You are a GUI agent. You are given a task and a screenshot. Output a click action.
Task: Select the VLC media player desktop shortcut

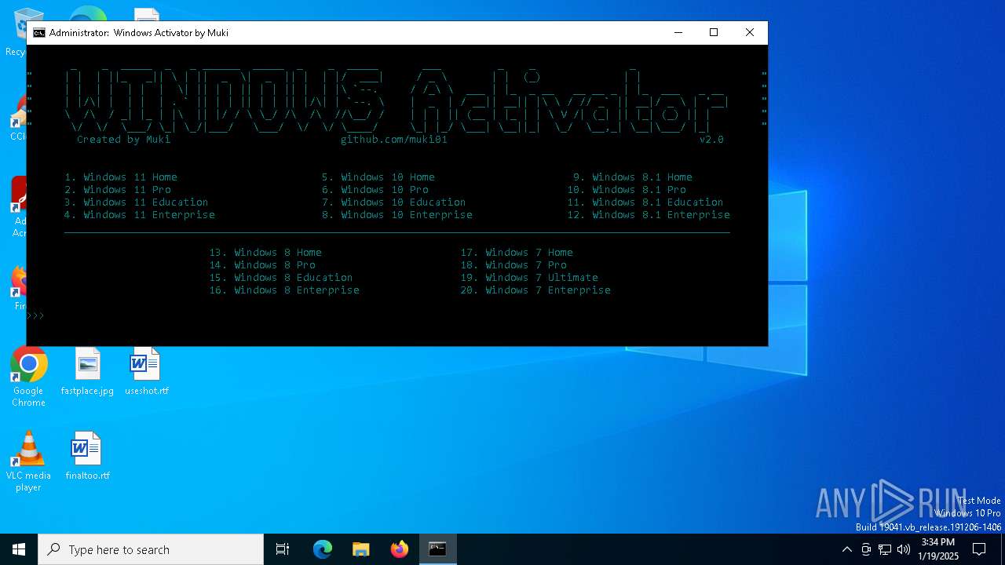tap(28, 461)
